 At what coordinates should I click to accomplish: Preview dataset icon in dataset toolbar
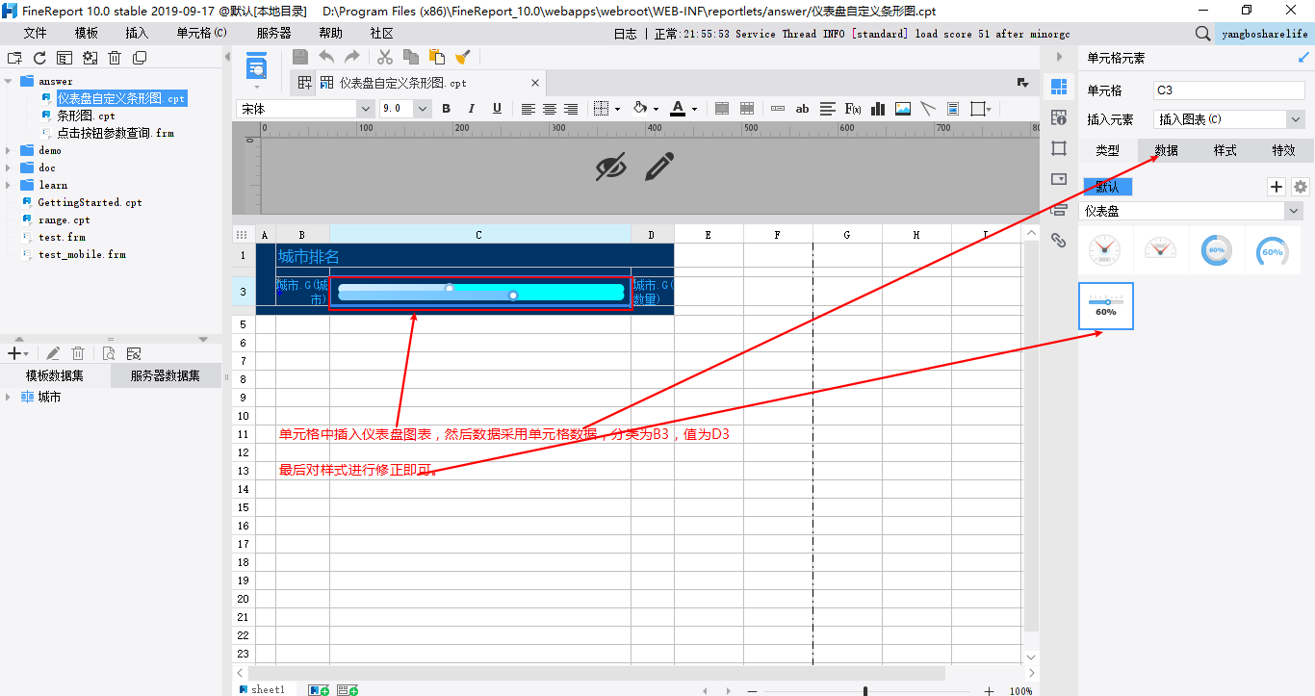(109, 354)
